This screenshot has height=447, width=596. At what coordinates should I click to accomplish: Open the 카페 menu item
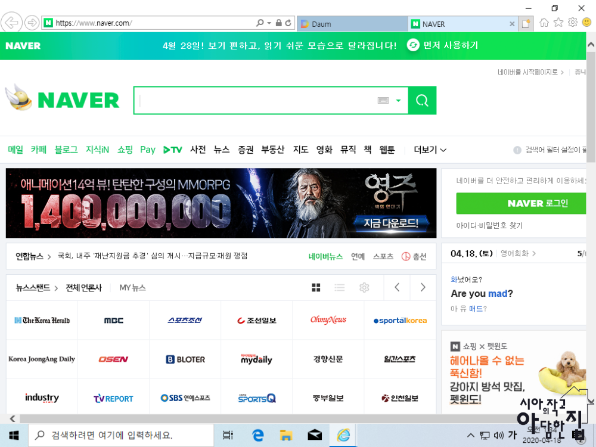[39, 150]
